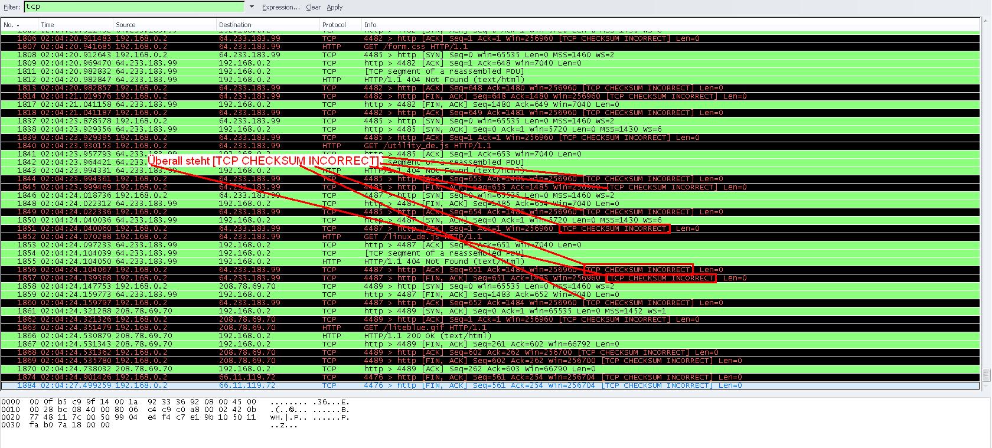The width and height of the screenshot is (992, 448).
Task: Open the filter history dropdown arrow
Action: (x=252, y=7)
